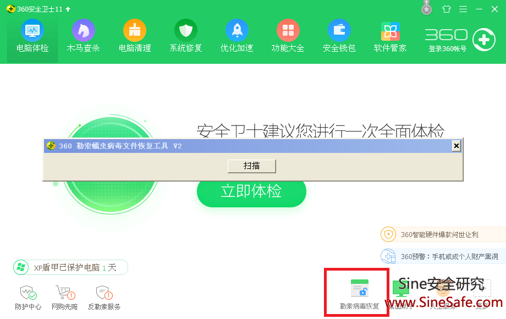
Task: Expand the main menu hamburger icon
Action: [x=463, y=9]
